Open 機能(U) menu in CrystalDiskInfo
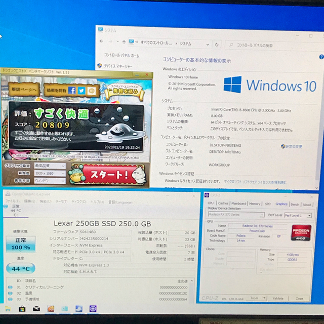This screenshot has width=324, height=324. 46,201
